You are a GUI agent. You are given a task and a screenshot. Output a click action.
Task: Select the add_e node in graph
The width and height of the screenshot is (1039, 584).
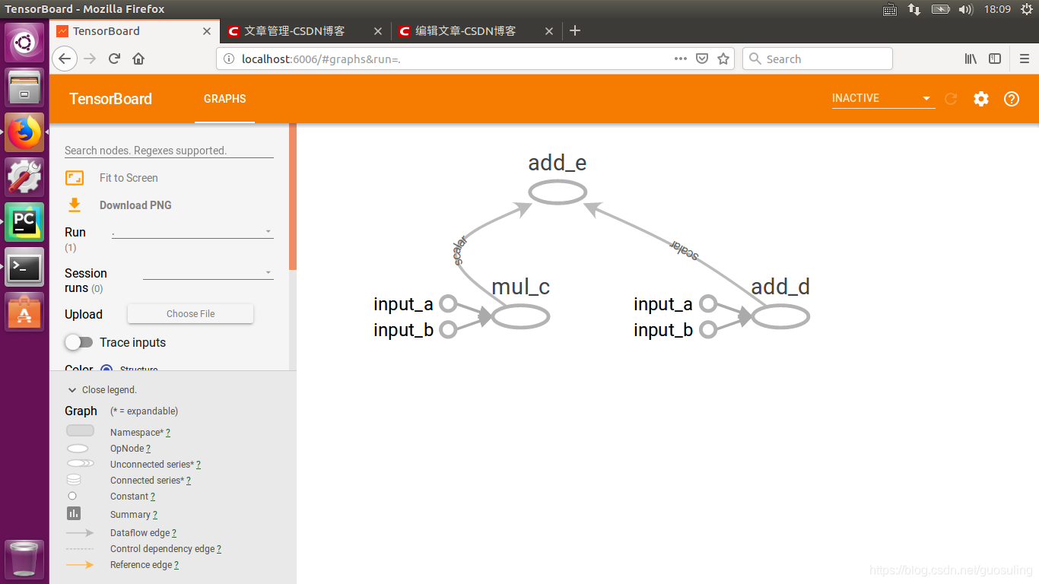[x=558, y=192]
